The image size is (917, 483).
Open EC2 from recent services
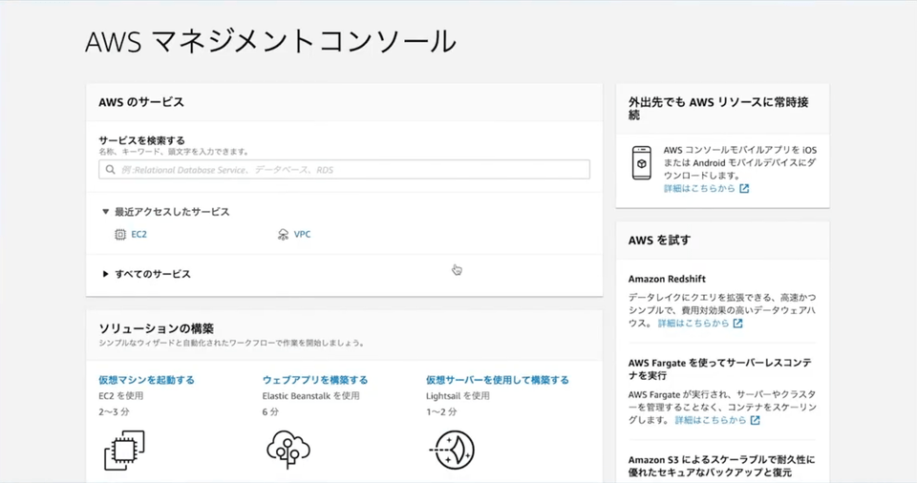(x=139, y=235)
